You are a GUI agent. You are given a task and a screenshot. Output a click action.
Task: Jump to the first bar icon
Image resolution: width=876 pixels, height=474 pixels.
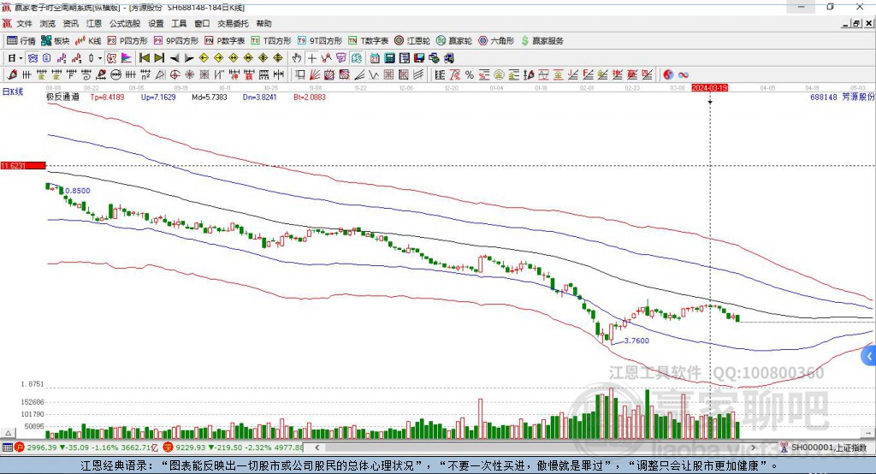coord(144,58)
